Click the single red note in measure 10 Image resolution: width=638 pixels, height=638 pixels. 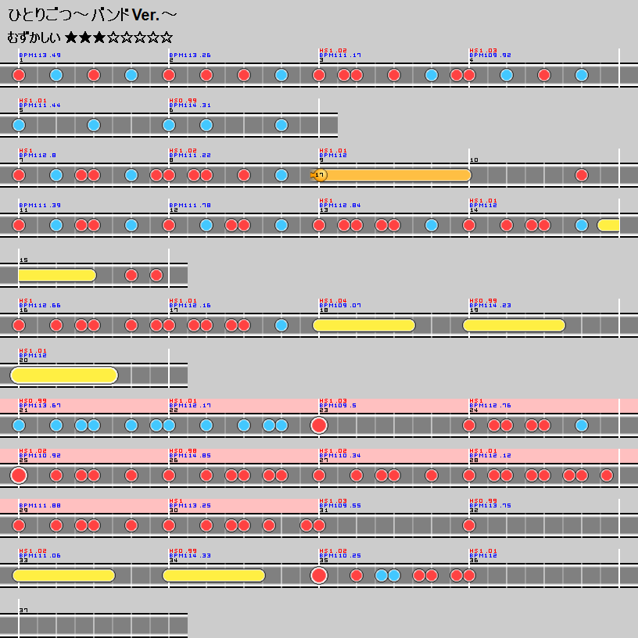[x=582, y=175]
